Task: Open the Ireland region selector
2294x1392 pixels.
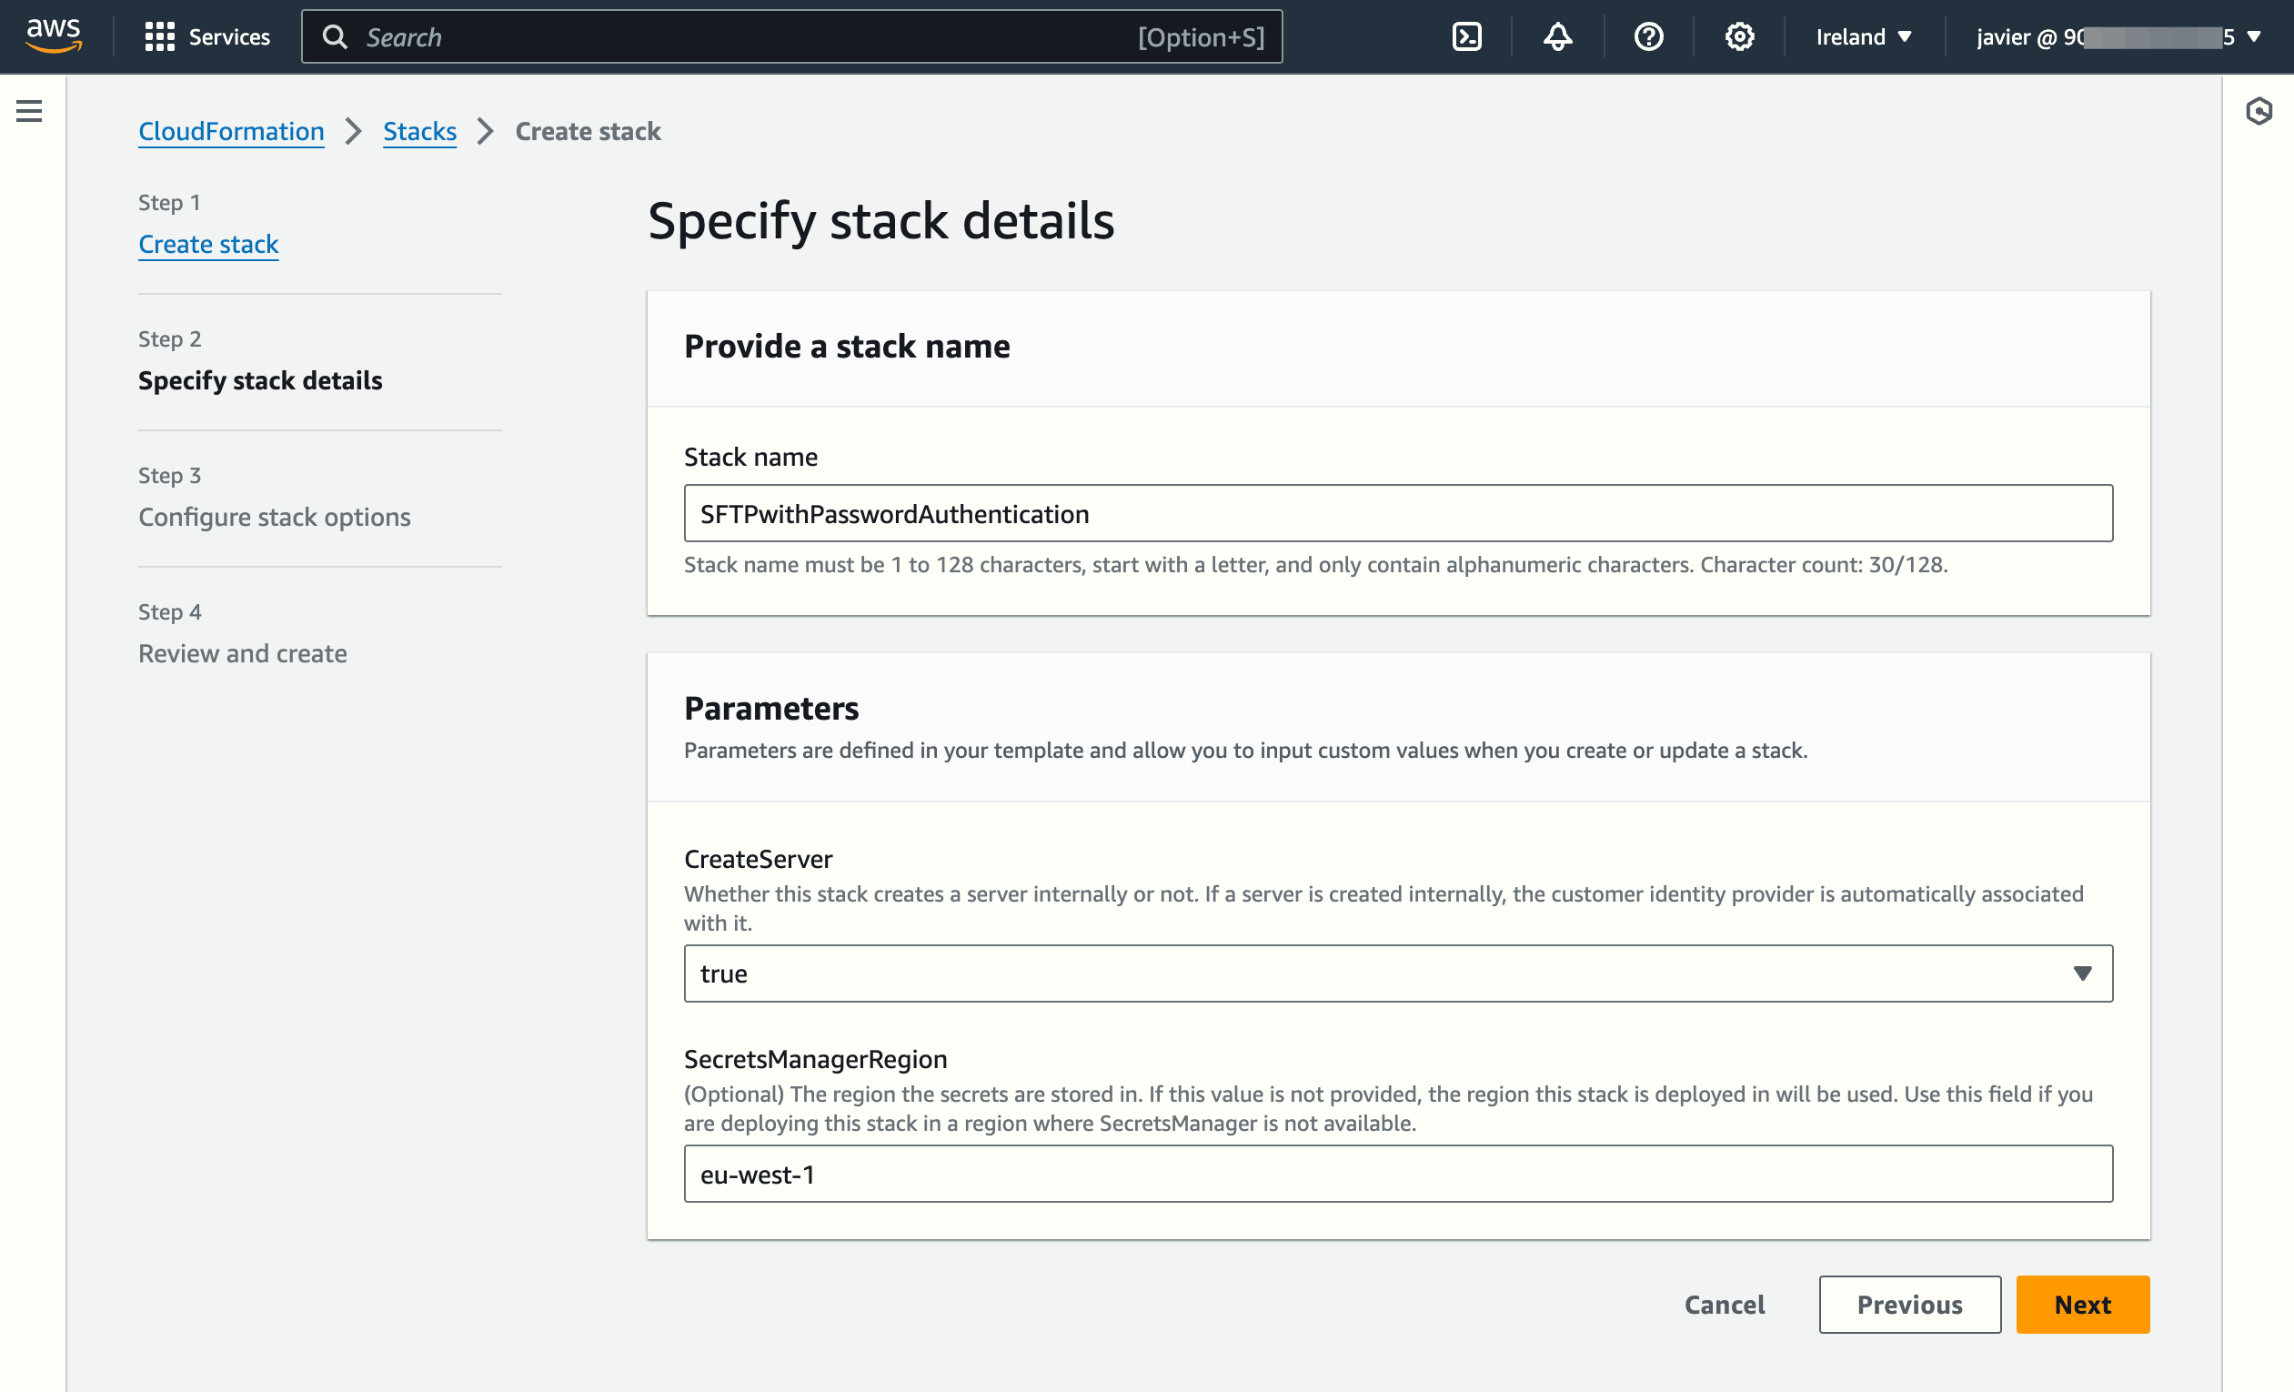Action: [x=1863, y=36]
